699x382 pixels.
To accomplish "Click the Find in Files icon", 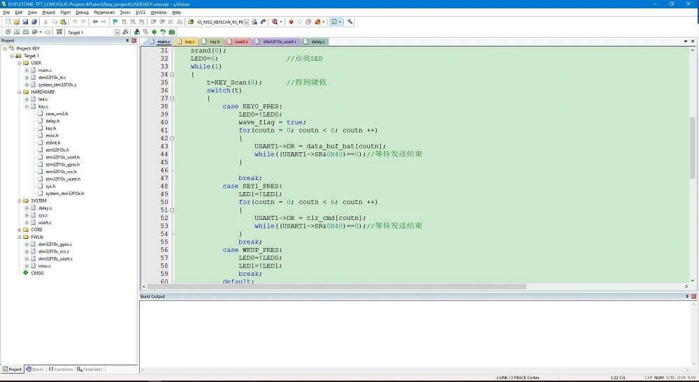I will (x=191, y=22).
